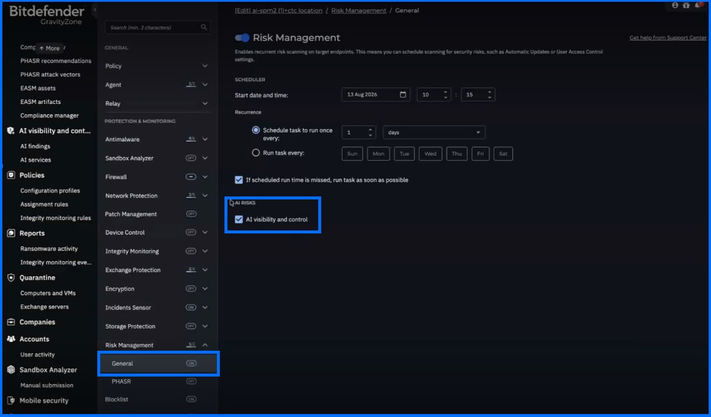Click the Firewall module status indicator
The height and width of the screenshot is (417, 711).
(191, 177)
